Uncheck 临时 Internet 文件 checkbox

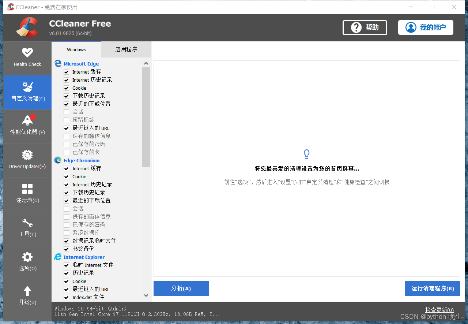(66, 265)
